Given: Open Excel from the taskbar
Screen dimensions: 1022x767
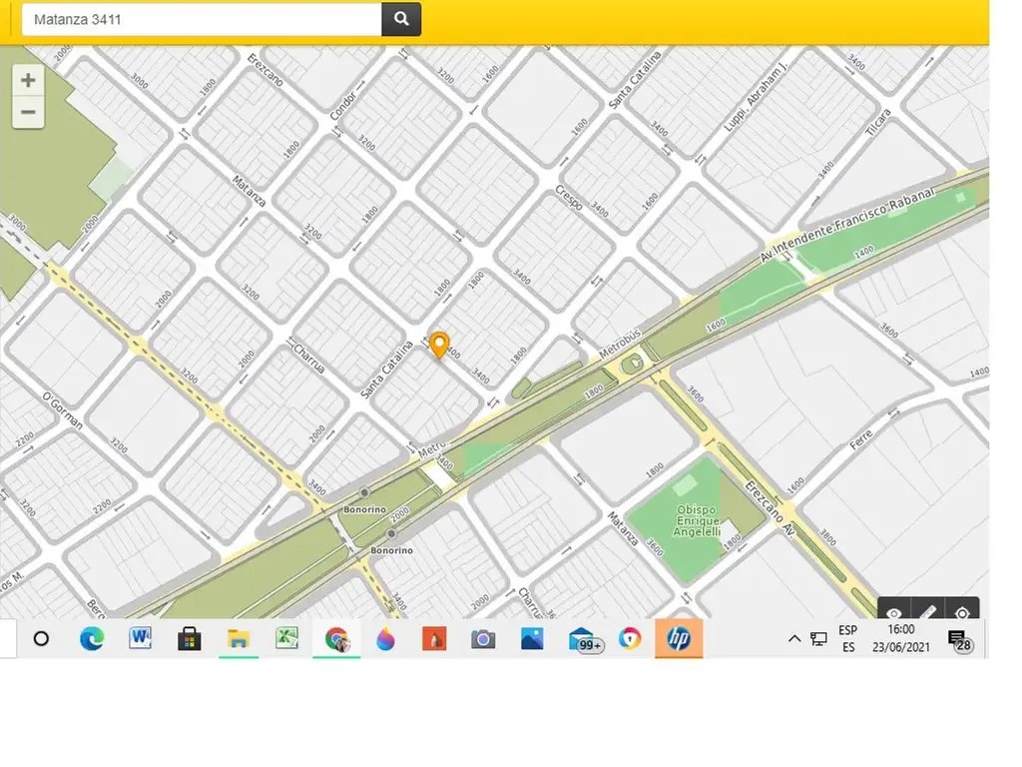Looking at the screenshot, I should pyautogui.click(x=287, y=639).
